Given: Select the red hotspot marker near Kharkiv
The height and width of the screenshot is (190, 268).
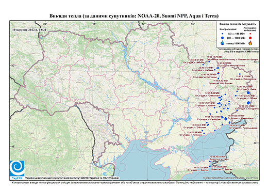Looking at the screenshot, I should coord(218,73).
